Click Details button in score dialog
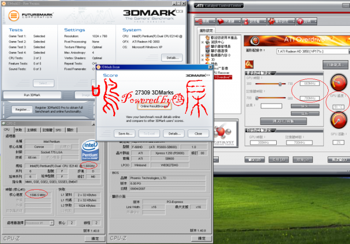The height and width of the screenshot is (244, 350). (x=174, y=133)
